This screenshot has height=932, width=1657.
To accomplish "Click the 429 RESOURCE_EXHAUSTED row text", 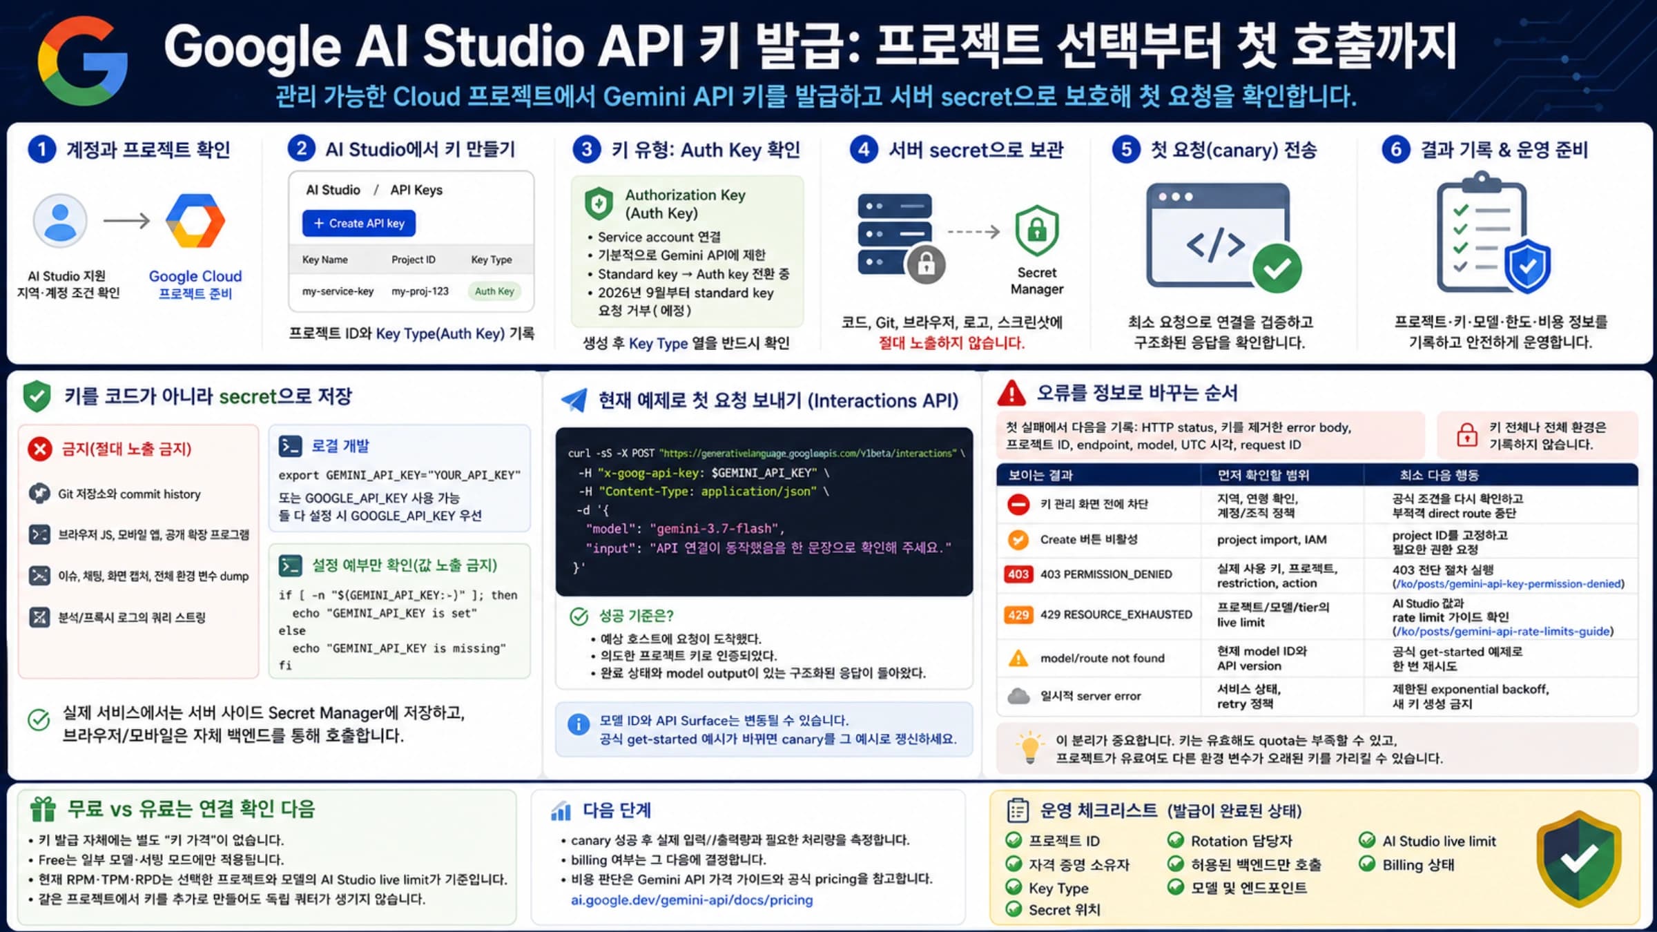I will coord(1116,614).
